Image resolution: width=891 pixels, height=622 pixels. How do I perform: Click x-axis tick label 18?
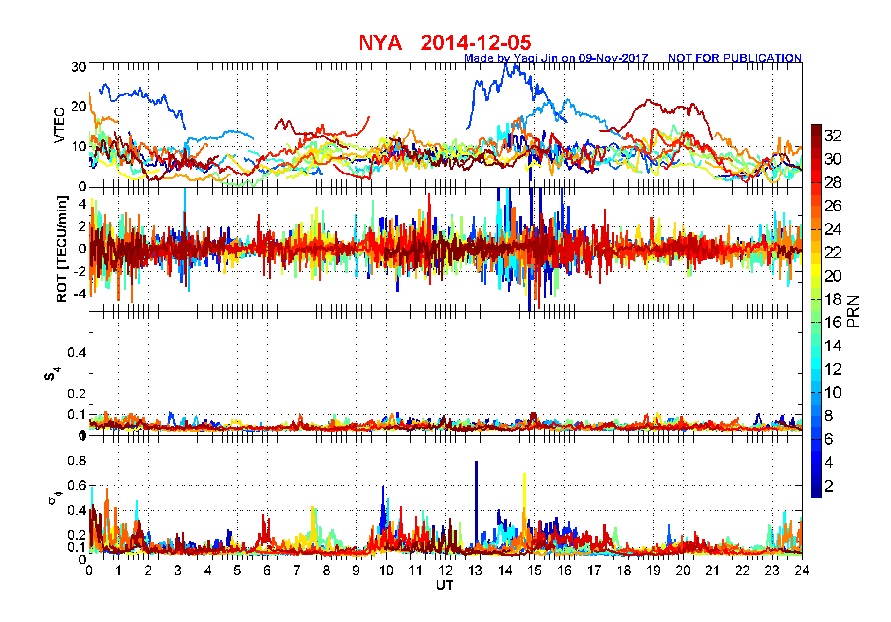pyautogui.click(x=624, y=571)
